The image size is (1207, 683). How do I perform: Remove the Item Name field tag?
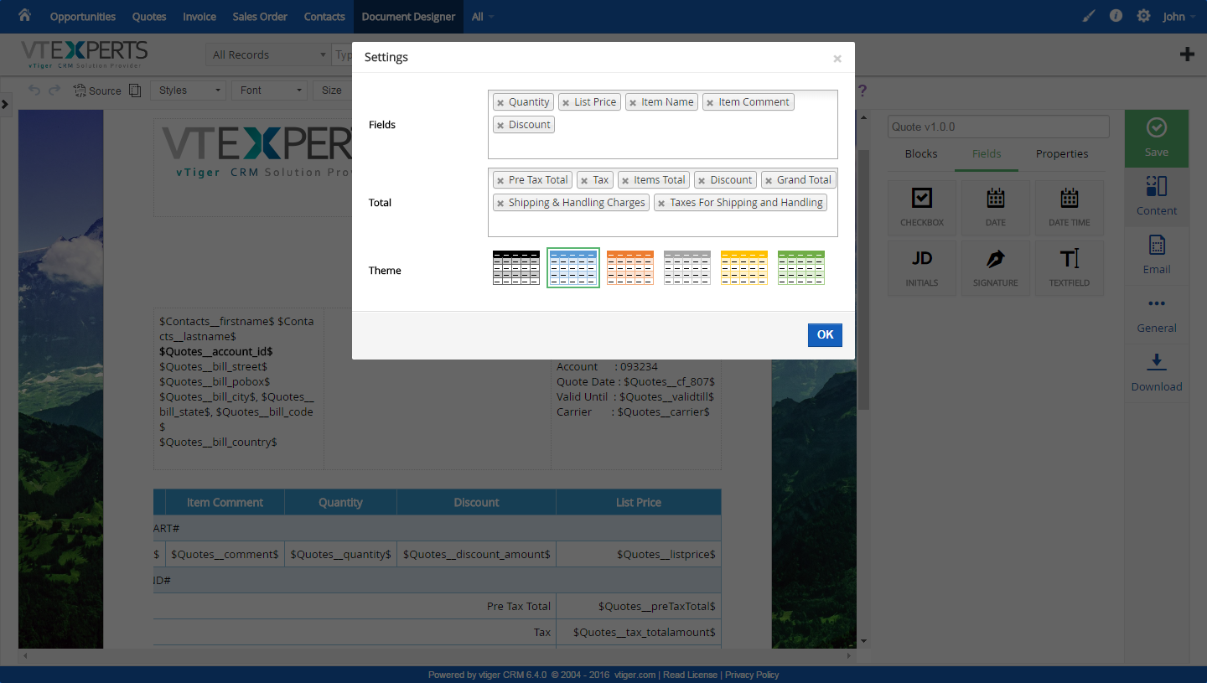pyautogui.click(x=633, y=102)
